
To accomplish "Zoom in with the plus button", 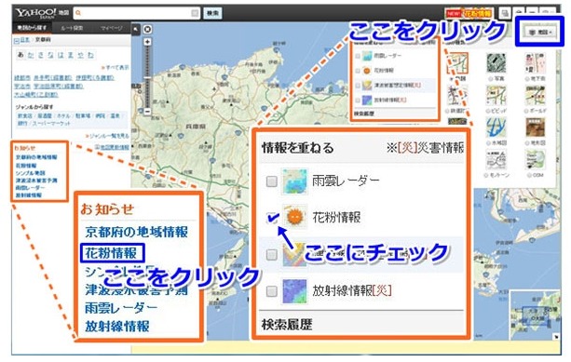I will coord(147,42).
